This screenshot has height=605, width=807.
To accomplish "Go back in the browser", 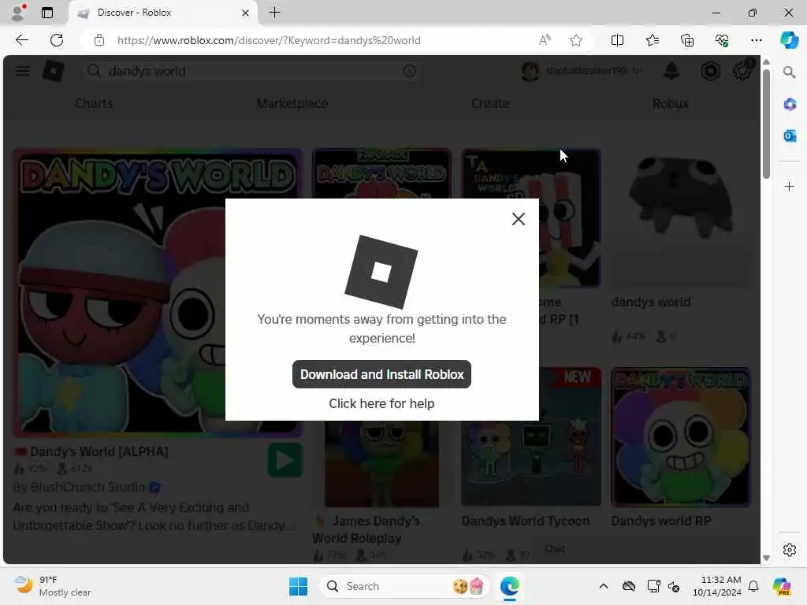I will [21, 40].
